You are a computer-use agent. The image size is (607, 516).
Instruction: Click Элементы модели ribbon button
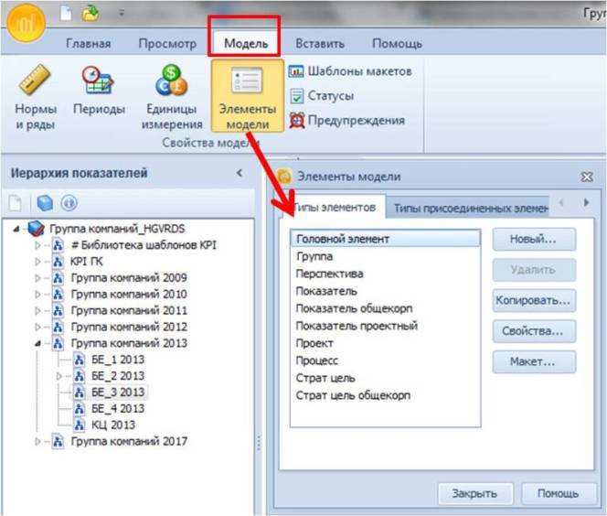click(x=247, y=96)
